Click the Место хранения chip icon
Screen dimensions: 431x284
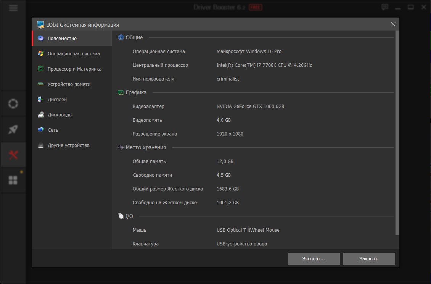tap(121, 147)
